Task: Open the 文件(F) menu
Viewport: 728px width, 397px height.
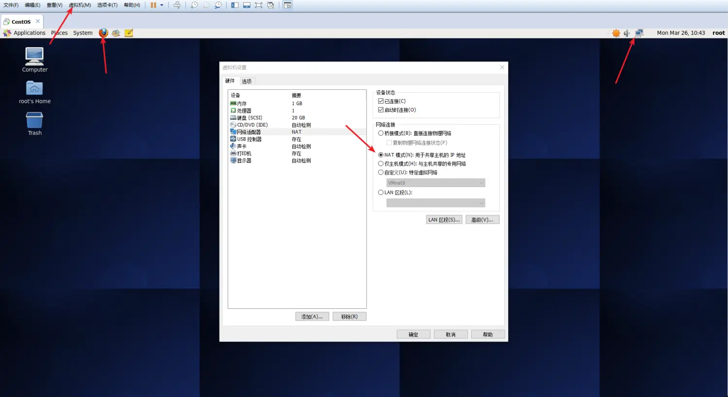Action: 11,5
